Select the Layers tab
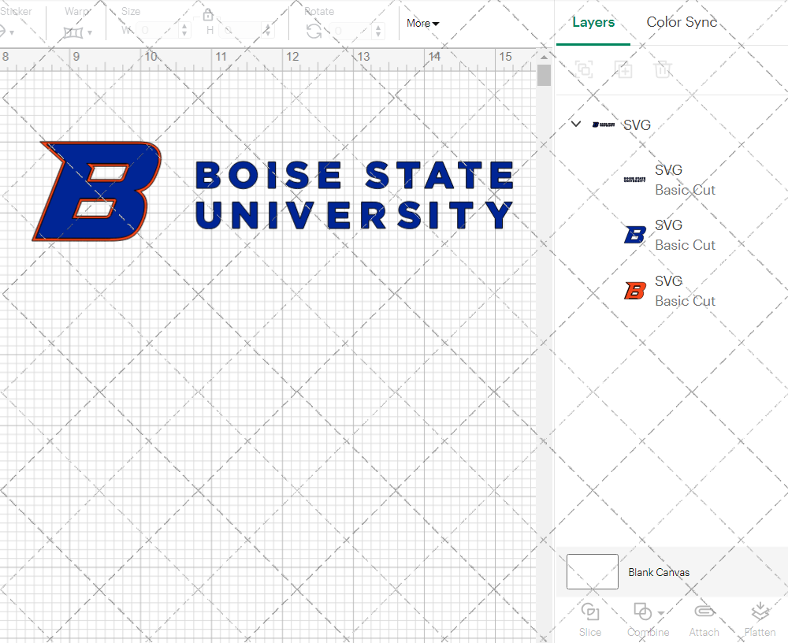This screenshot has width=788, height=643. (x=593, y=22)
